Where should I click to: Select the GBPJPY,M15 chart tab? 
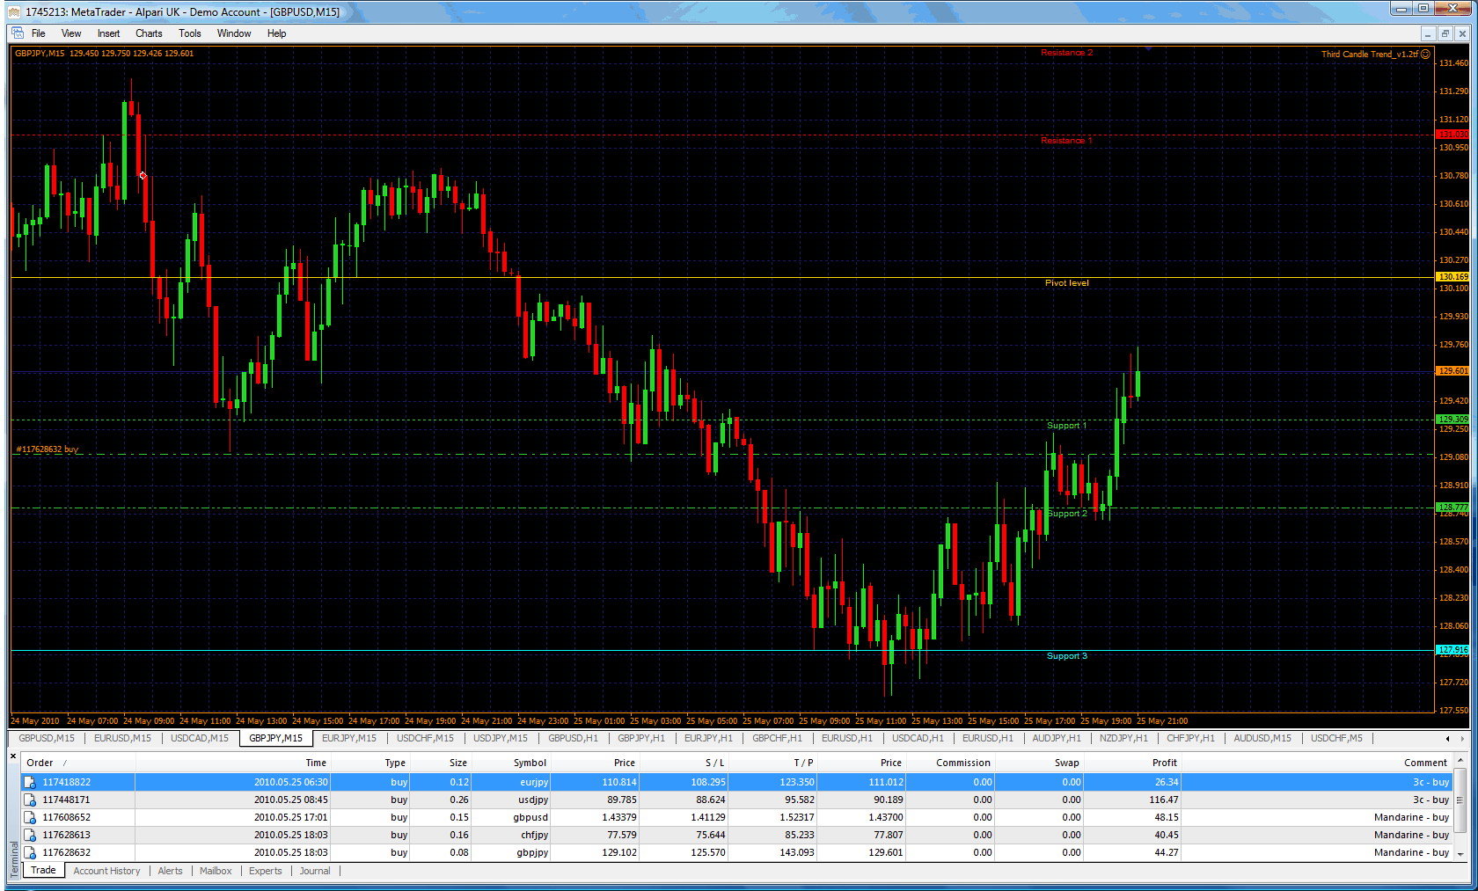click(x=275, y=738)
